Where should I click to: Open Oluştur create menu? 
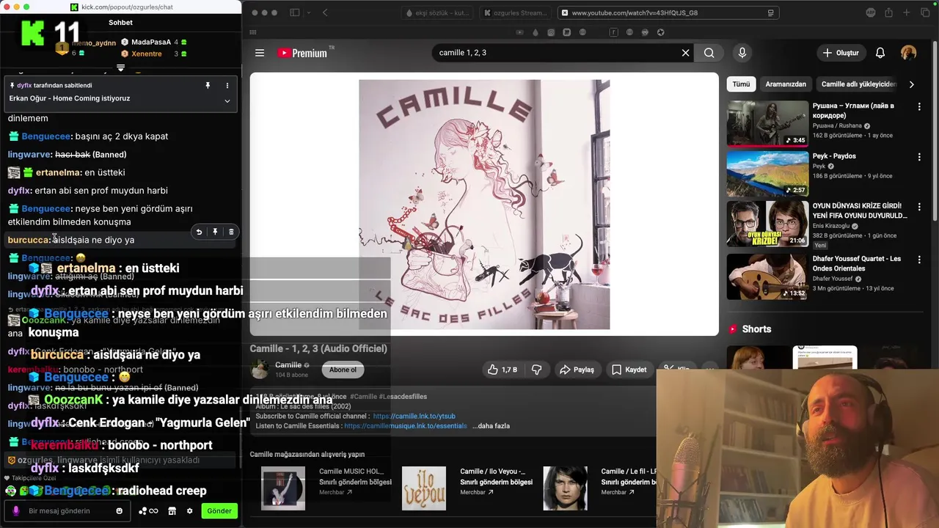[841, 53]
